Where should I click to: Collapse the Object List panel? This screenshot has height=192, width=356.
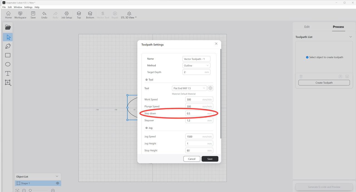point(57,176)
